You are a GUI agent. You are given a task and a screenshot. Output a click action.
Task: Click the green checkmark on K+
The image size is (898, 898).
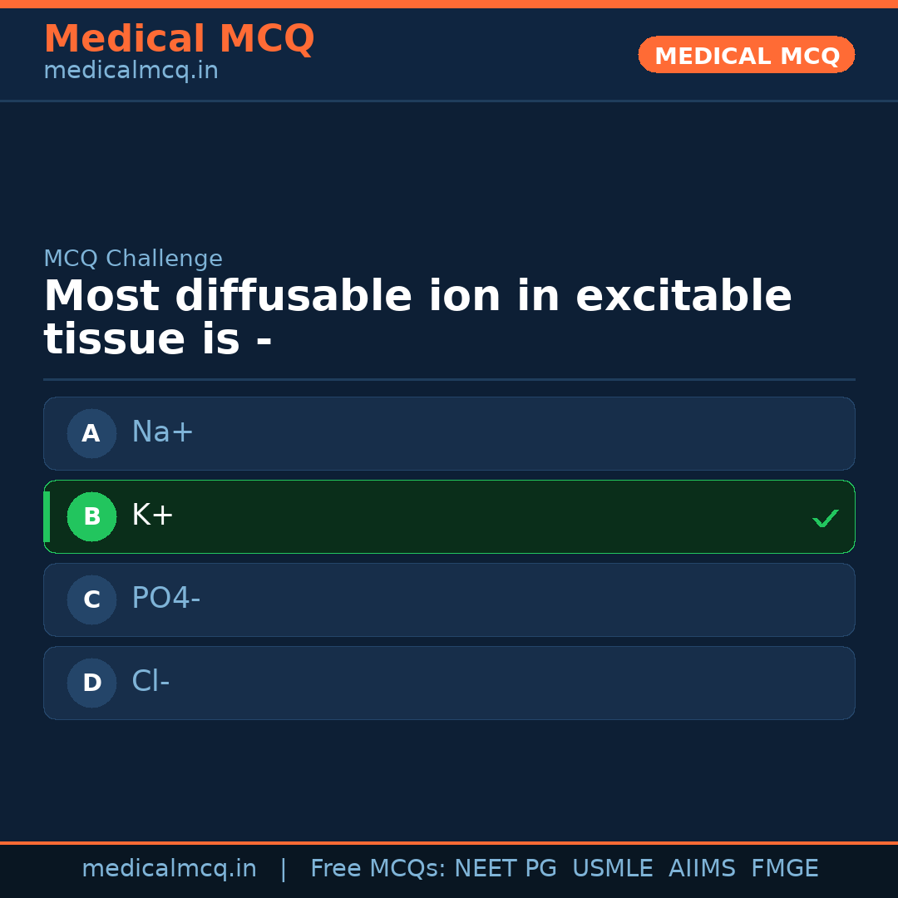(x=825, y=518)
